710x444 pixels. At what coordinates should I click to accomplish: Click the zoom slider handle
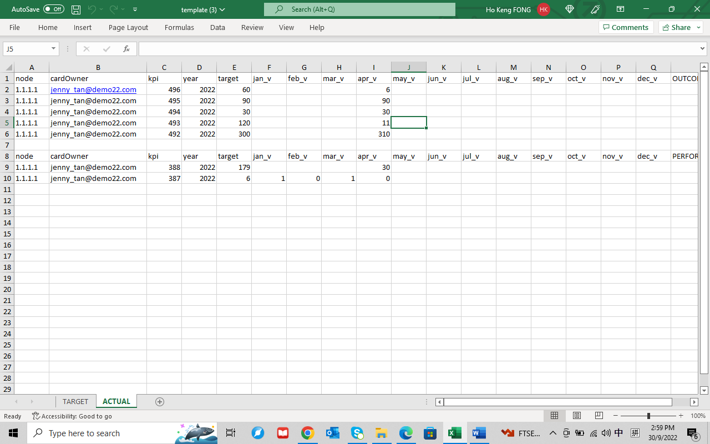point(648,416)
